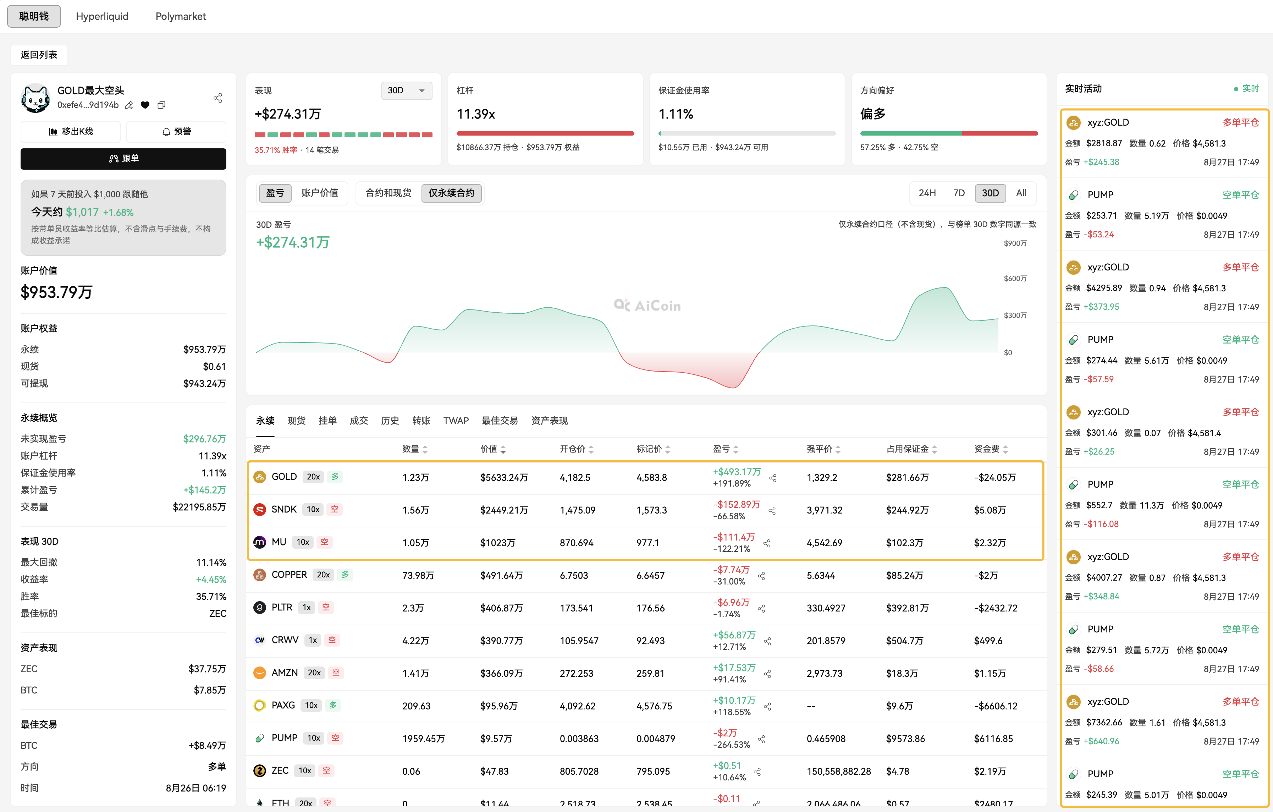Click the share icon beside the trader name

pos(218,98)
